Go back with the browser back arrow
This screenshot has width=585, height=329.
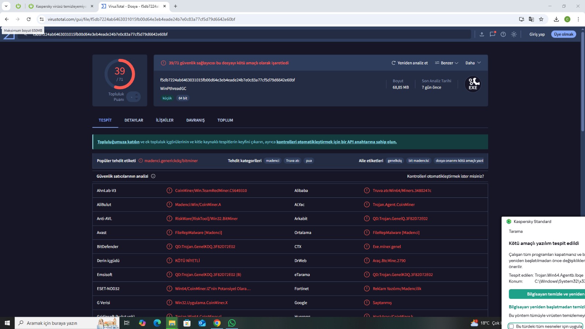[7, 19]
